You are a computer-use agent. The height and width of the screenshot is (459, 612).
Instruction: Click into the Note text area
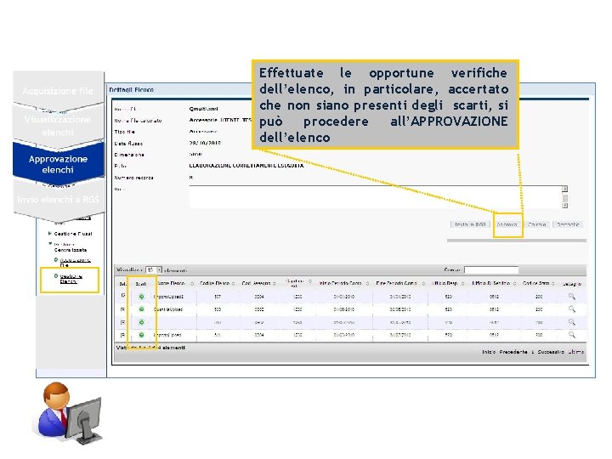click(x=375, y=197)
